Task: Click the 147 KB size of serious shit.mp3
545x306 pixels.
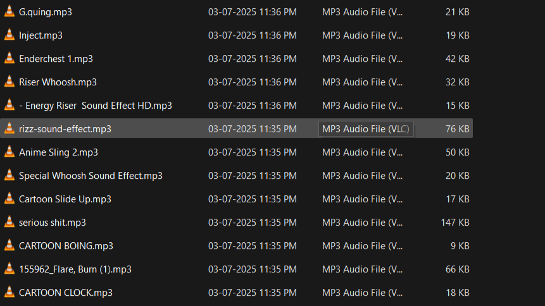Action: [x=455, y=223]
